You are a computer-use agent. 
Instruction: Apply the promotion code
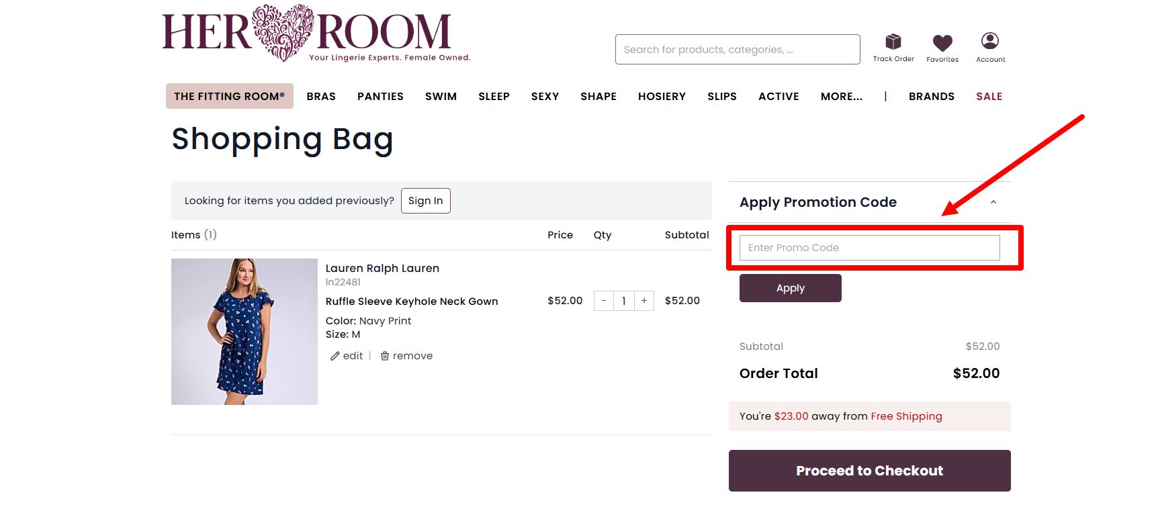[x=790, y=287]
